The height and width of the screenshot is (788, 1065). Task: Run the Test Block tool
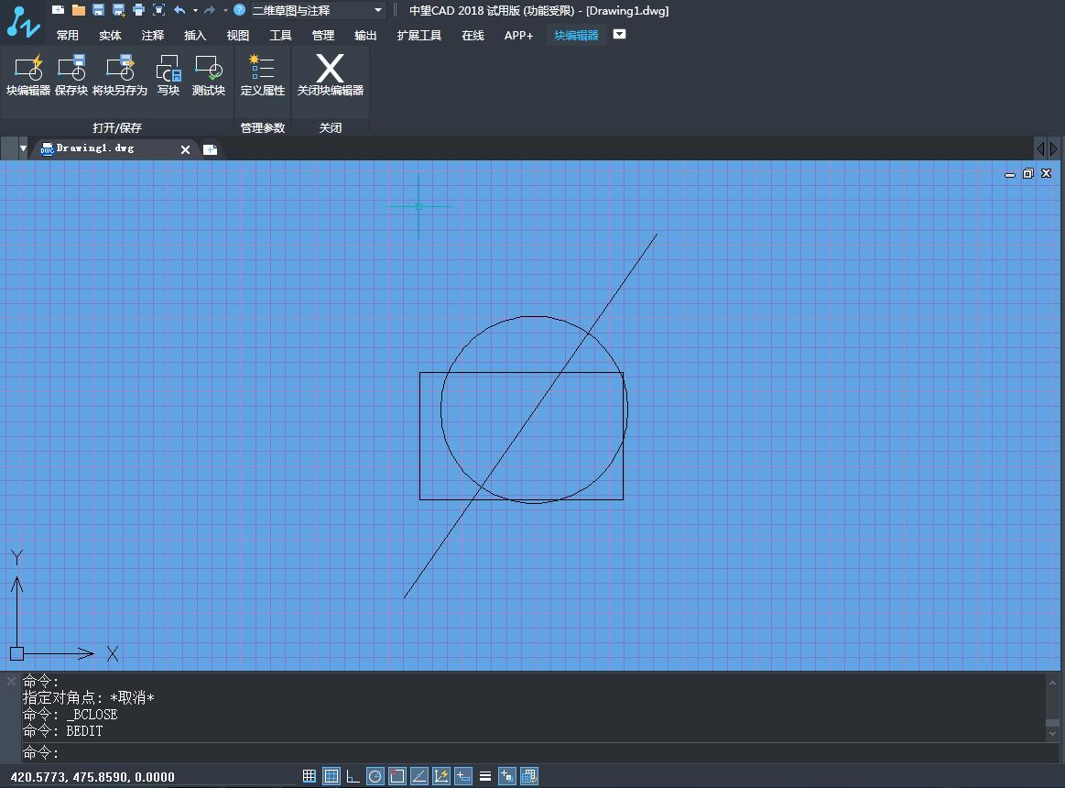pos(208,75)
